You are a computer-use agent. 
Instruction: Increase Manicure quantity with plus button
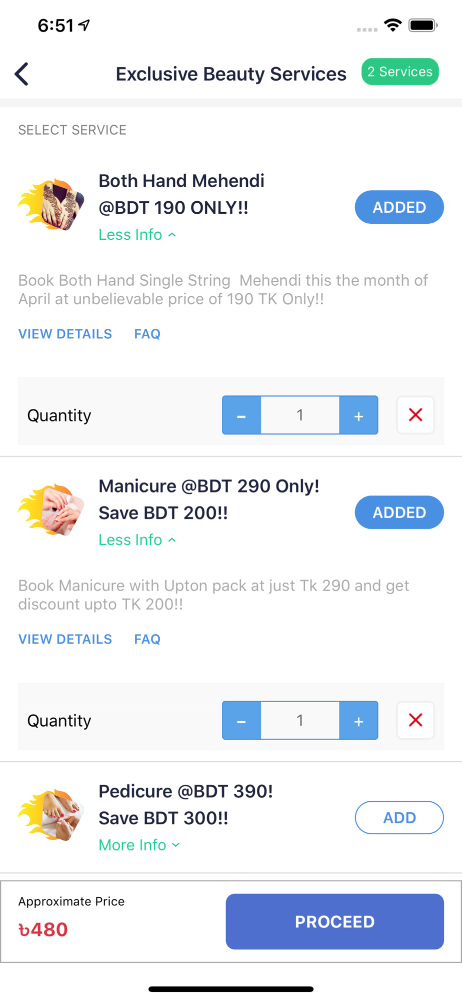(358, 720)
